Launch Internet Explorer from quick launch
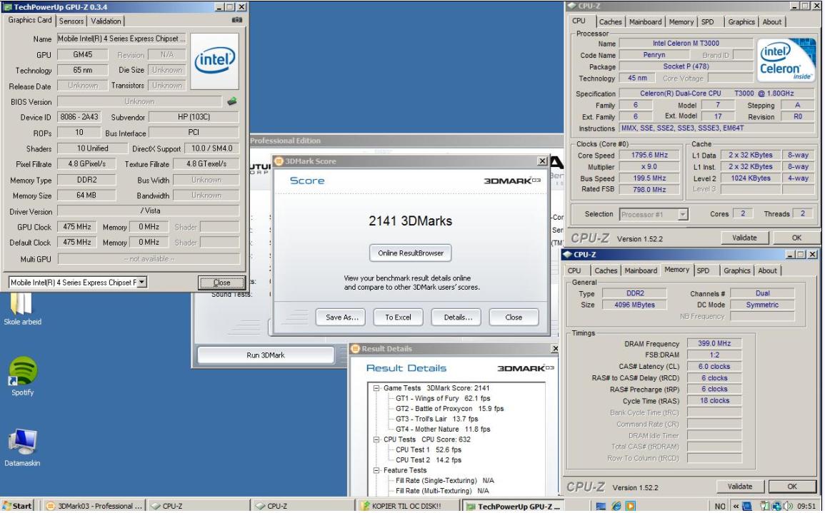This screenshot has width=825, height=513. pos(616,506)
